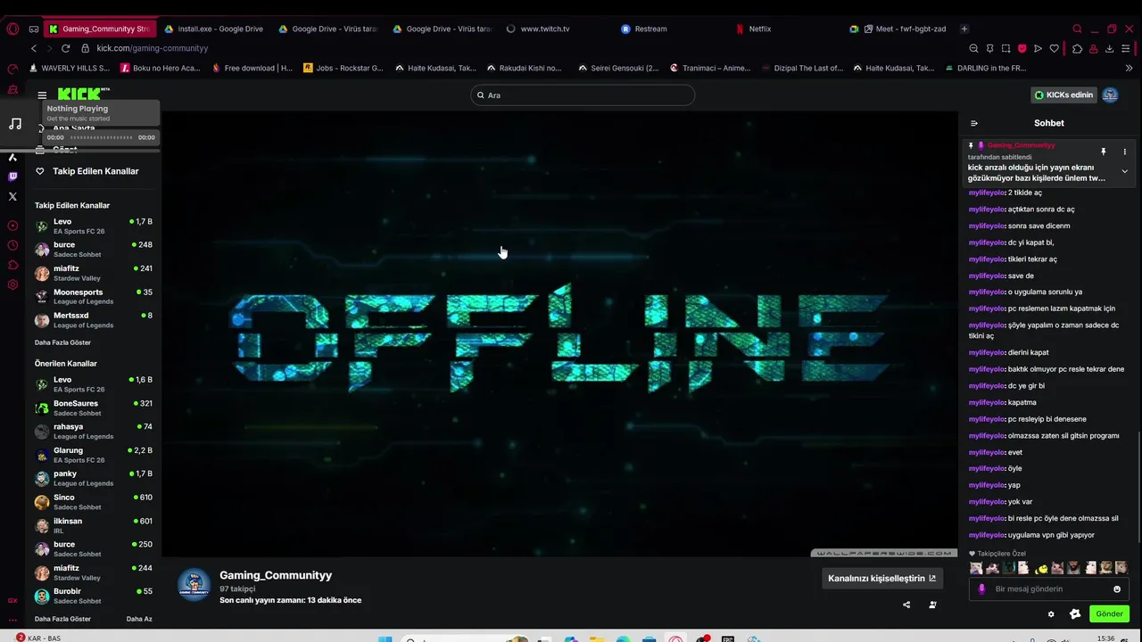Viewport: 1142px width, 642px height.
Task: Take a snapshot with the capture icon
Action: click(1005, 48)
